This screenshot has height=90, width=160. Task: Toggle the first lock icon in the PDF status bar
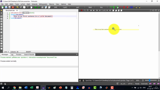pyautogui.click(x=80, y=80)
